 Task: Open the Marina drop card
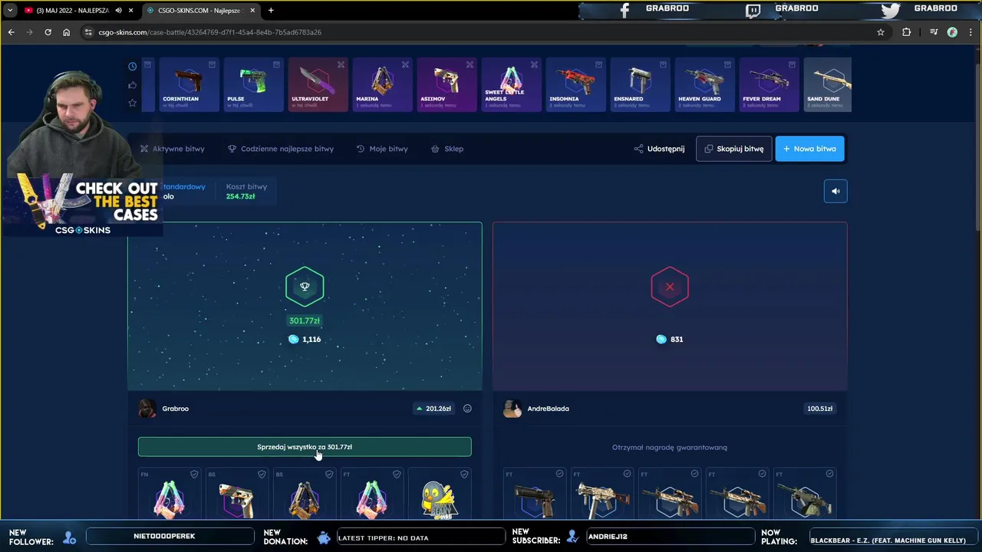pos(382,84)
